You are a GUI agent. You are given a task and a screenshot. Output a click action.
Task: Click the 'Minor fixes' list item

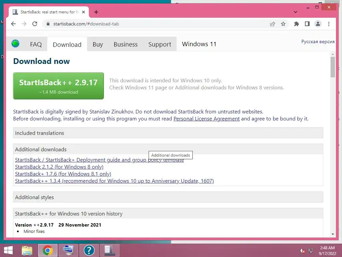pyautogui.click(x=34, y=232)
